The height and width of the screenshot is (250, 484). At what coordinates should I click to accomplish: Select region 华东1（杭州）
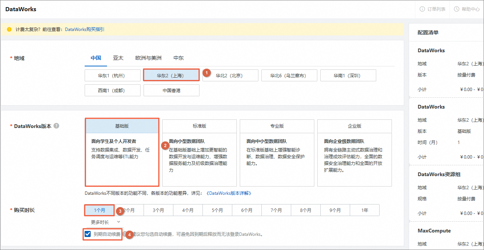tap(113, 75)
